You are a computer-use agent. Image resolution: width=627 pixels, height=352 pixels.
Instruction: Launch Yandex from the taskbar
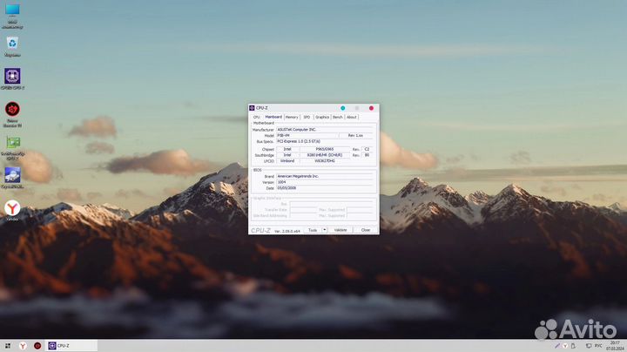23,346
